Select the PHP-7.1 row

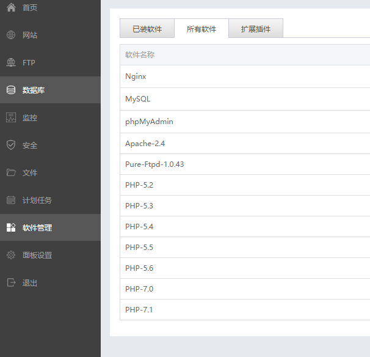click(245, 310)
